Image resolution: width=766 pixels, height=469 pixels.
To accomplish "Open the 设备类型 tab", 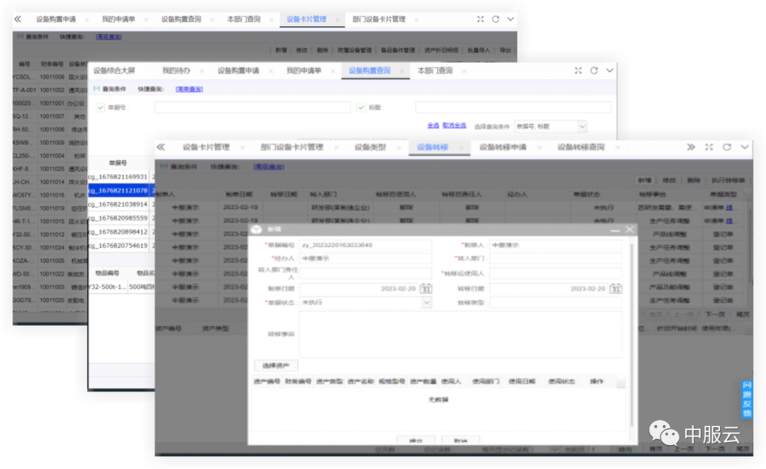I will pyautogui.click(x=370, y=147).
